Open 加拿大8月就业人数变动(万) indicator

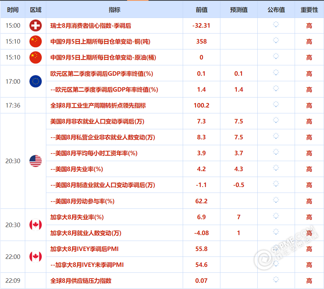tap(86, 233)
